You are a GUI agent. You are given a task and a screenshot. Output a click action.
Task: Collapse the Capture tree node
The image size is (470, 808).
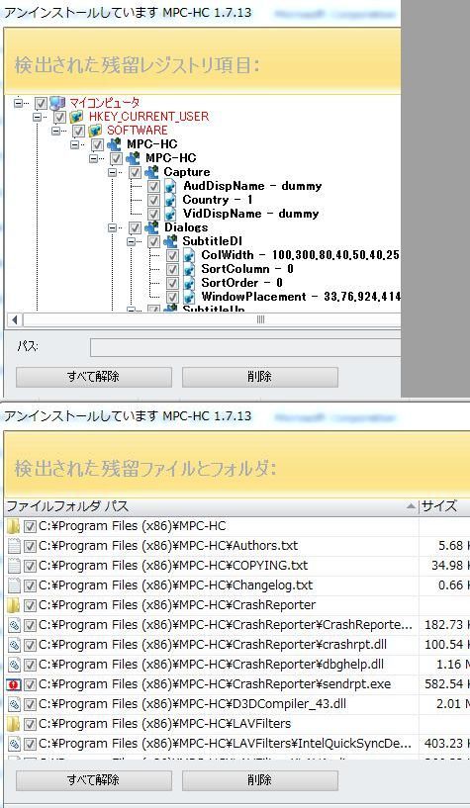coord(112,172)
